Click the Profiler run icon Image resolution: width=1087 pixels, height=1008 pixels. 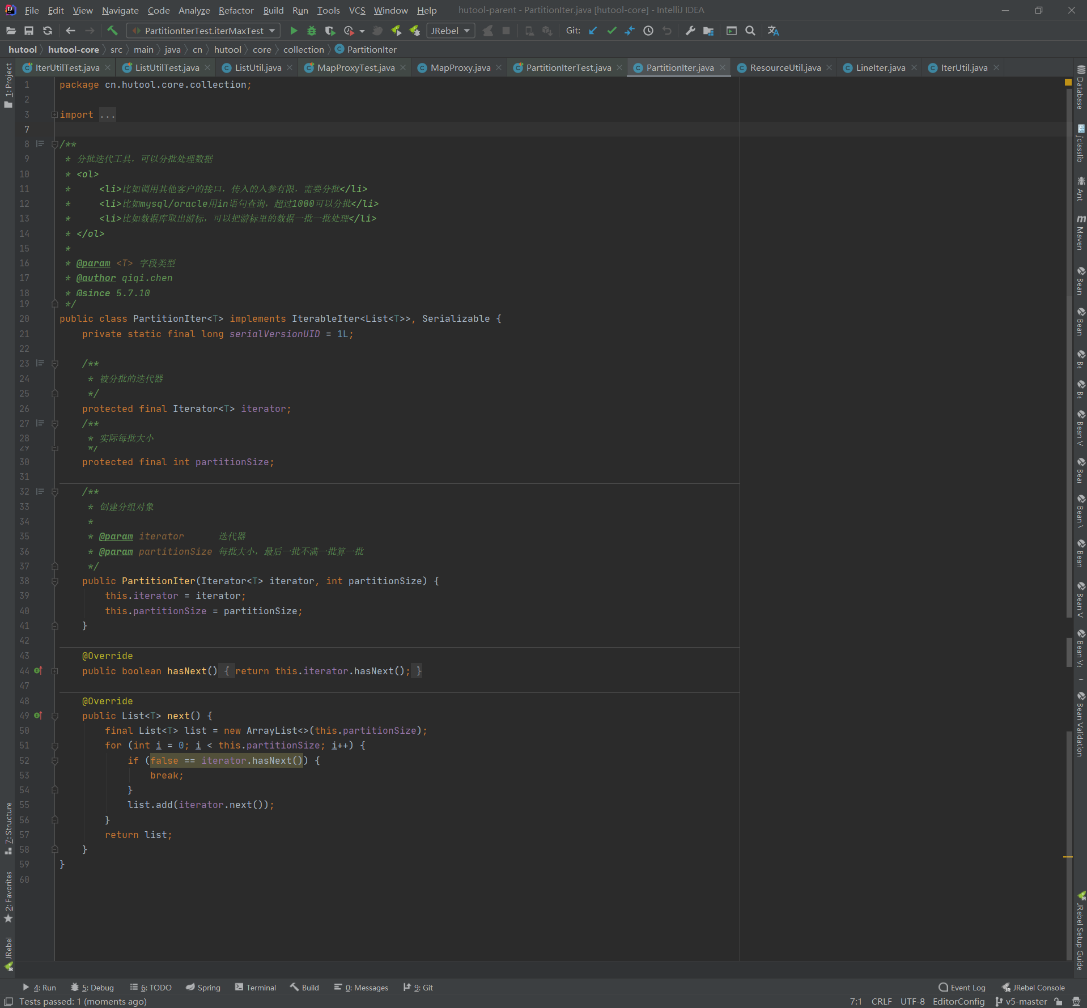pos(349,31)
